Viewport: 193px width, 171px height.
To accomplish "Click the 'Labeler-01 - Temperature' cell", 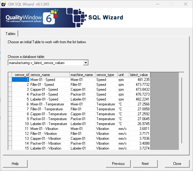I will pyautogui.click(x=49, y=124).
